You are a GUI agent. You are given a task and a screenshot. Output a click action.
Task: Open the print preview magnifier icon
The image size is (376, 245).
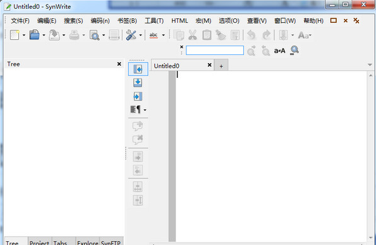[95, 35]
